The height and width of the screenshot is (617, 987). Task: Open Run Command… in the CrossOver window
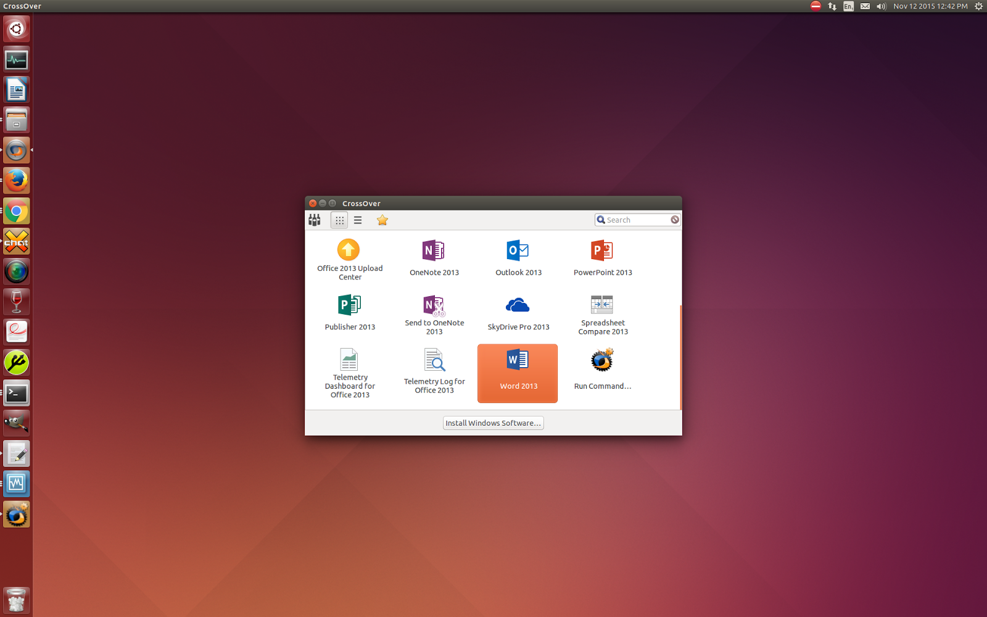pyautogui.click(x=603, y=370)
